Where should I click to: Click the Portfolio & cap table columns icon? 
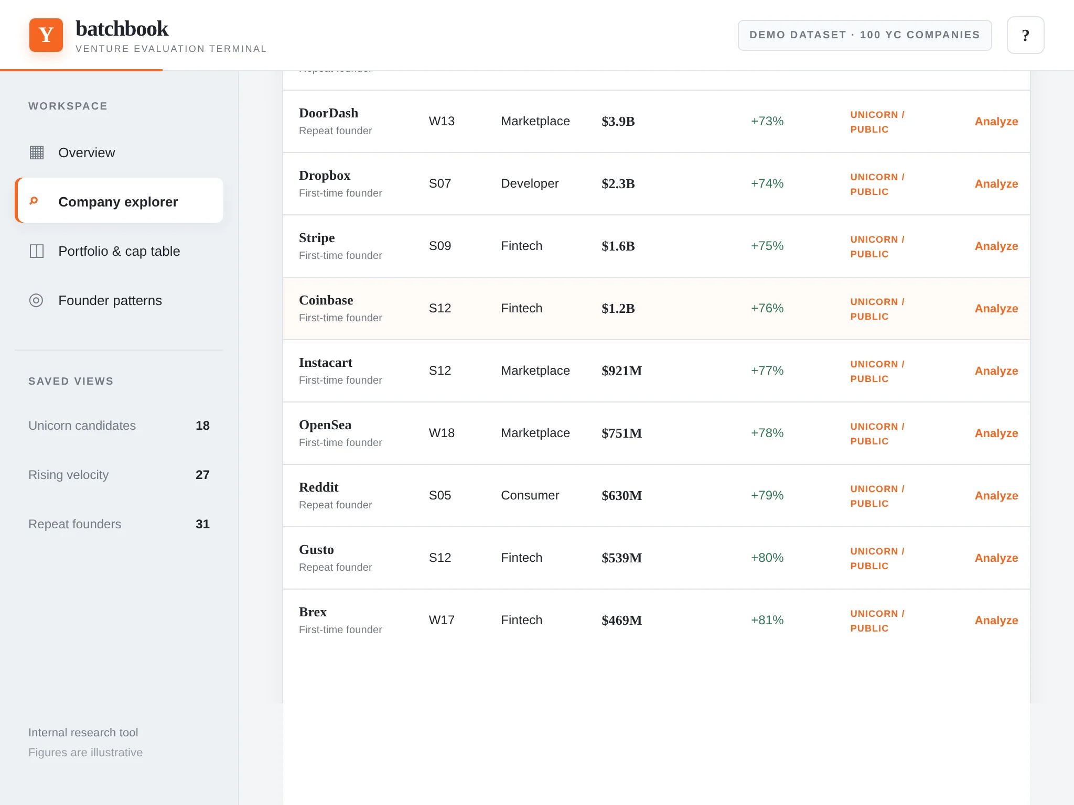[36, 251]
